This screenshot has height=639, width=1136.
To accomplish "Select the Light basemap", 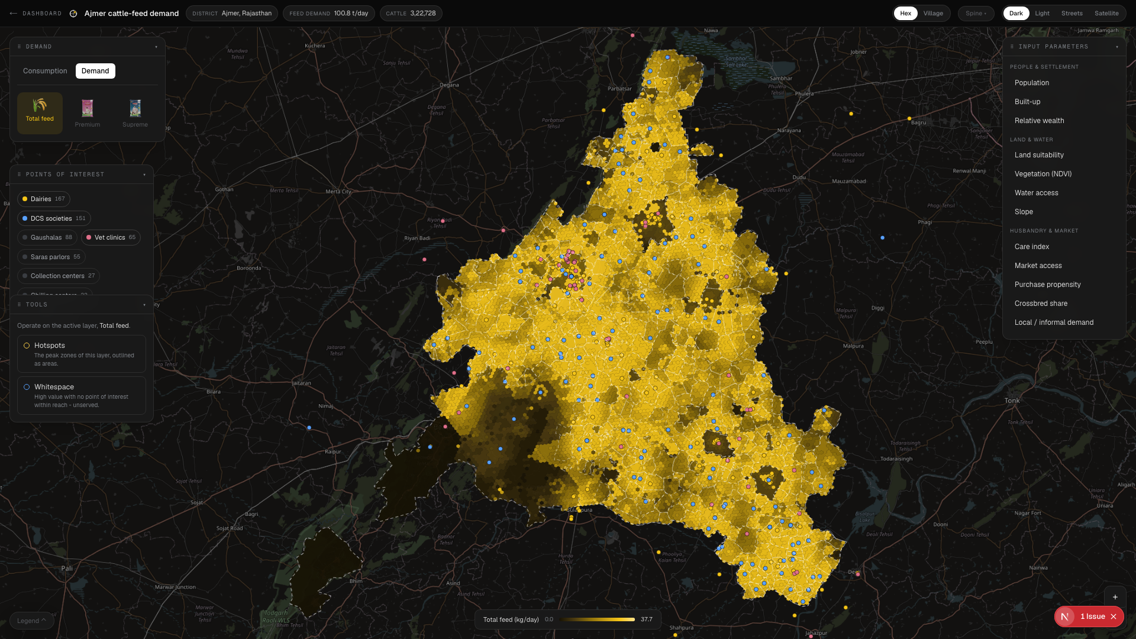I will click(1042, 13).
